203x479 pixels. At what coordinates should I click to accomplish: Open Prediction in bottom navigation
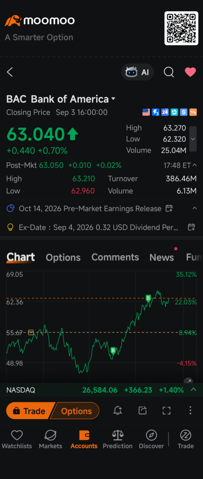[x=118, y=440]
